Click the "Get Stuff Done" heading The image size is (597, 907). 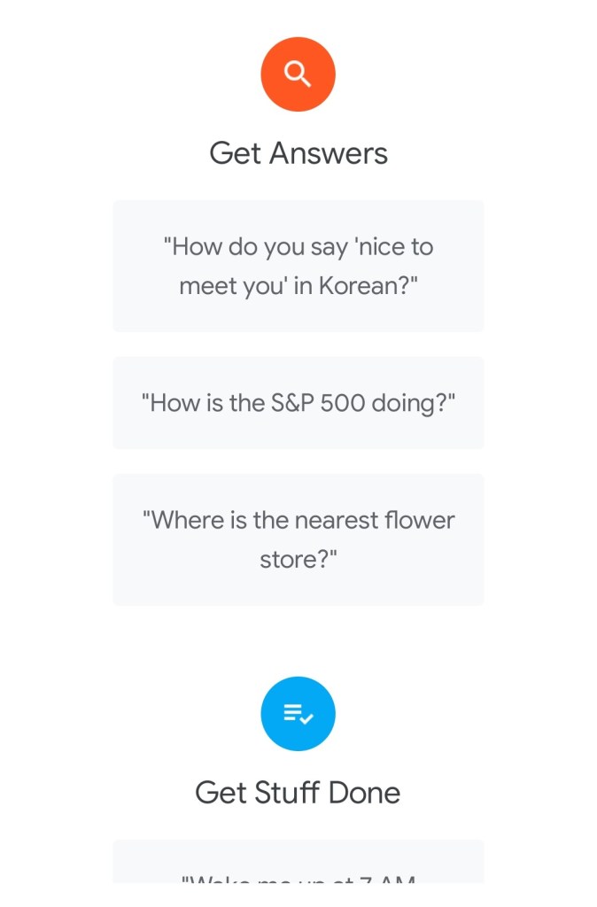(x=298, y=792)
